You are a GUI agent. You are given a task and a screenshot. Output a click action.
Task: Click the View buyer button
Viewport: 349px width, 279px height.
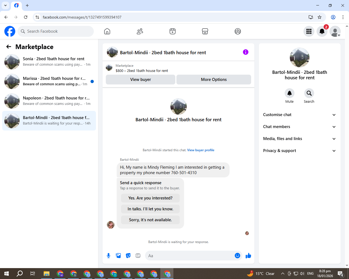coord(140,80)
